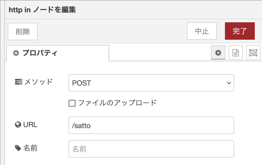Click the empty 名前 input field
This screenshot has width=262, height=165.
(x=151, y=149)
